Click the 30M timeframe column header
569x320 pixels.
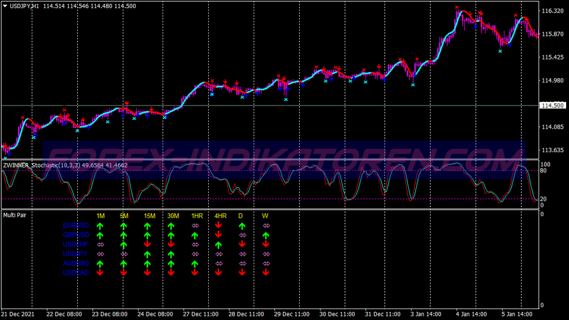[x=173, y=216]
